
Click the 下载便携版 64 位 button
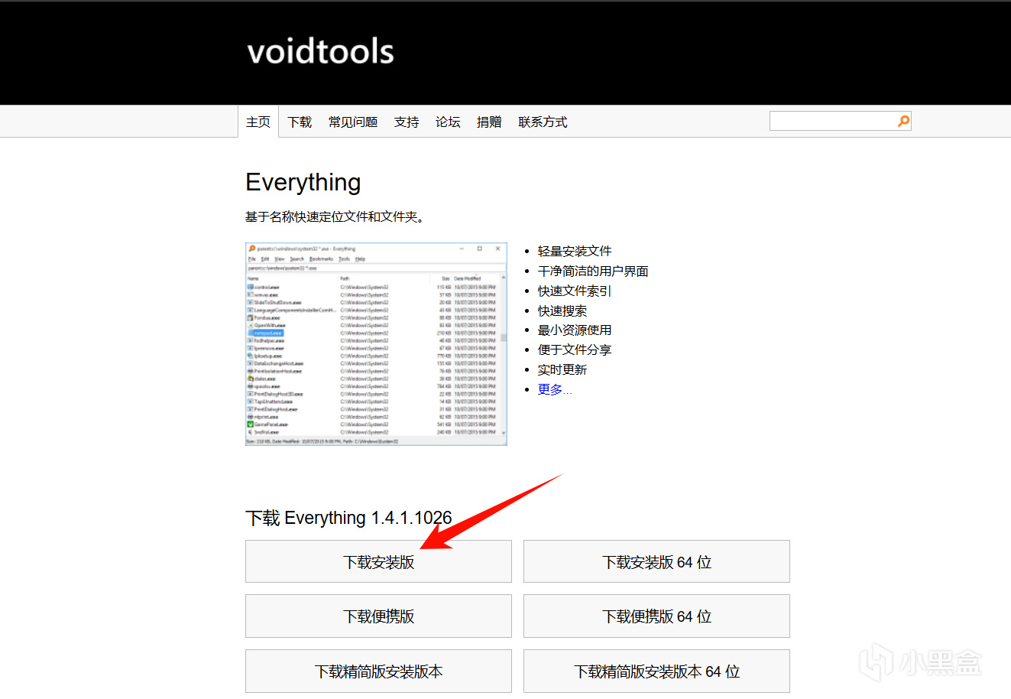pos(656,616)
